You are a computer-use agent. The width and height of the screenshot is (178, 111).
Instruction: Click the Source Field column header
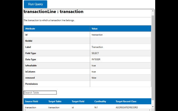pos(31,101)
